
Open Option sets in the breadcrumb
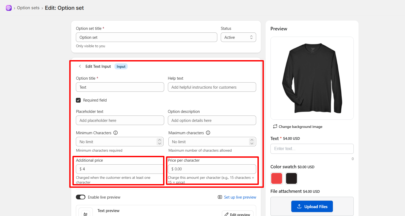(x=28, y=8)
